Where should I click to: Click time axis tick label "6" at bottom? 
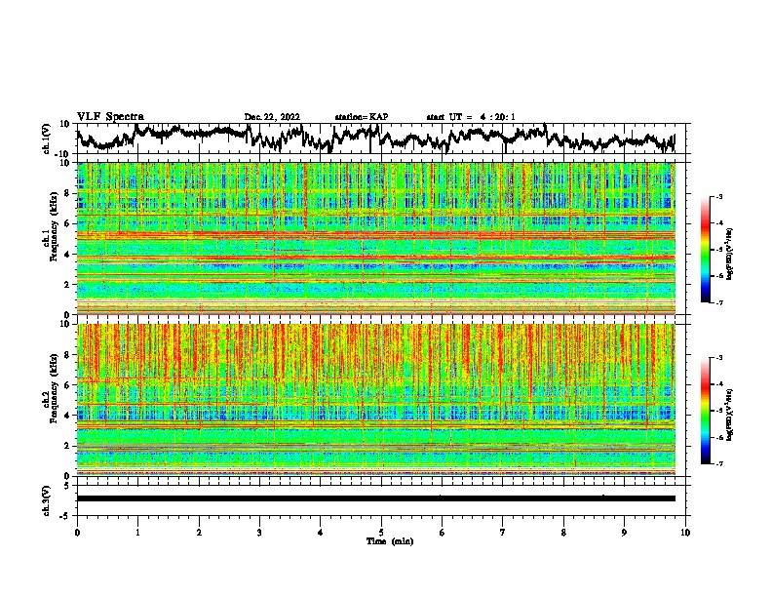pos(442,533)
